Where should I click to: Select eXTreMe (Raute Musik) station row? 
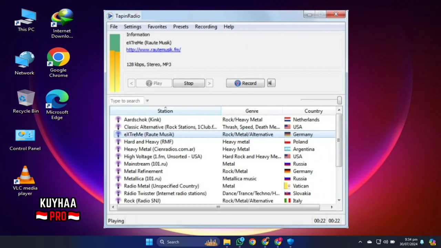click(x=224, y=134)
